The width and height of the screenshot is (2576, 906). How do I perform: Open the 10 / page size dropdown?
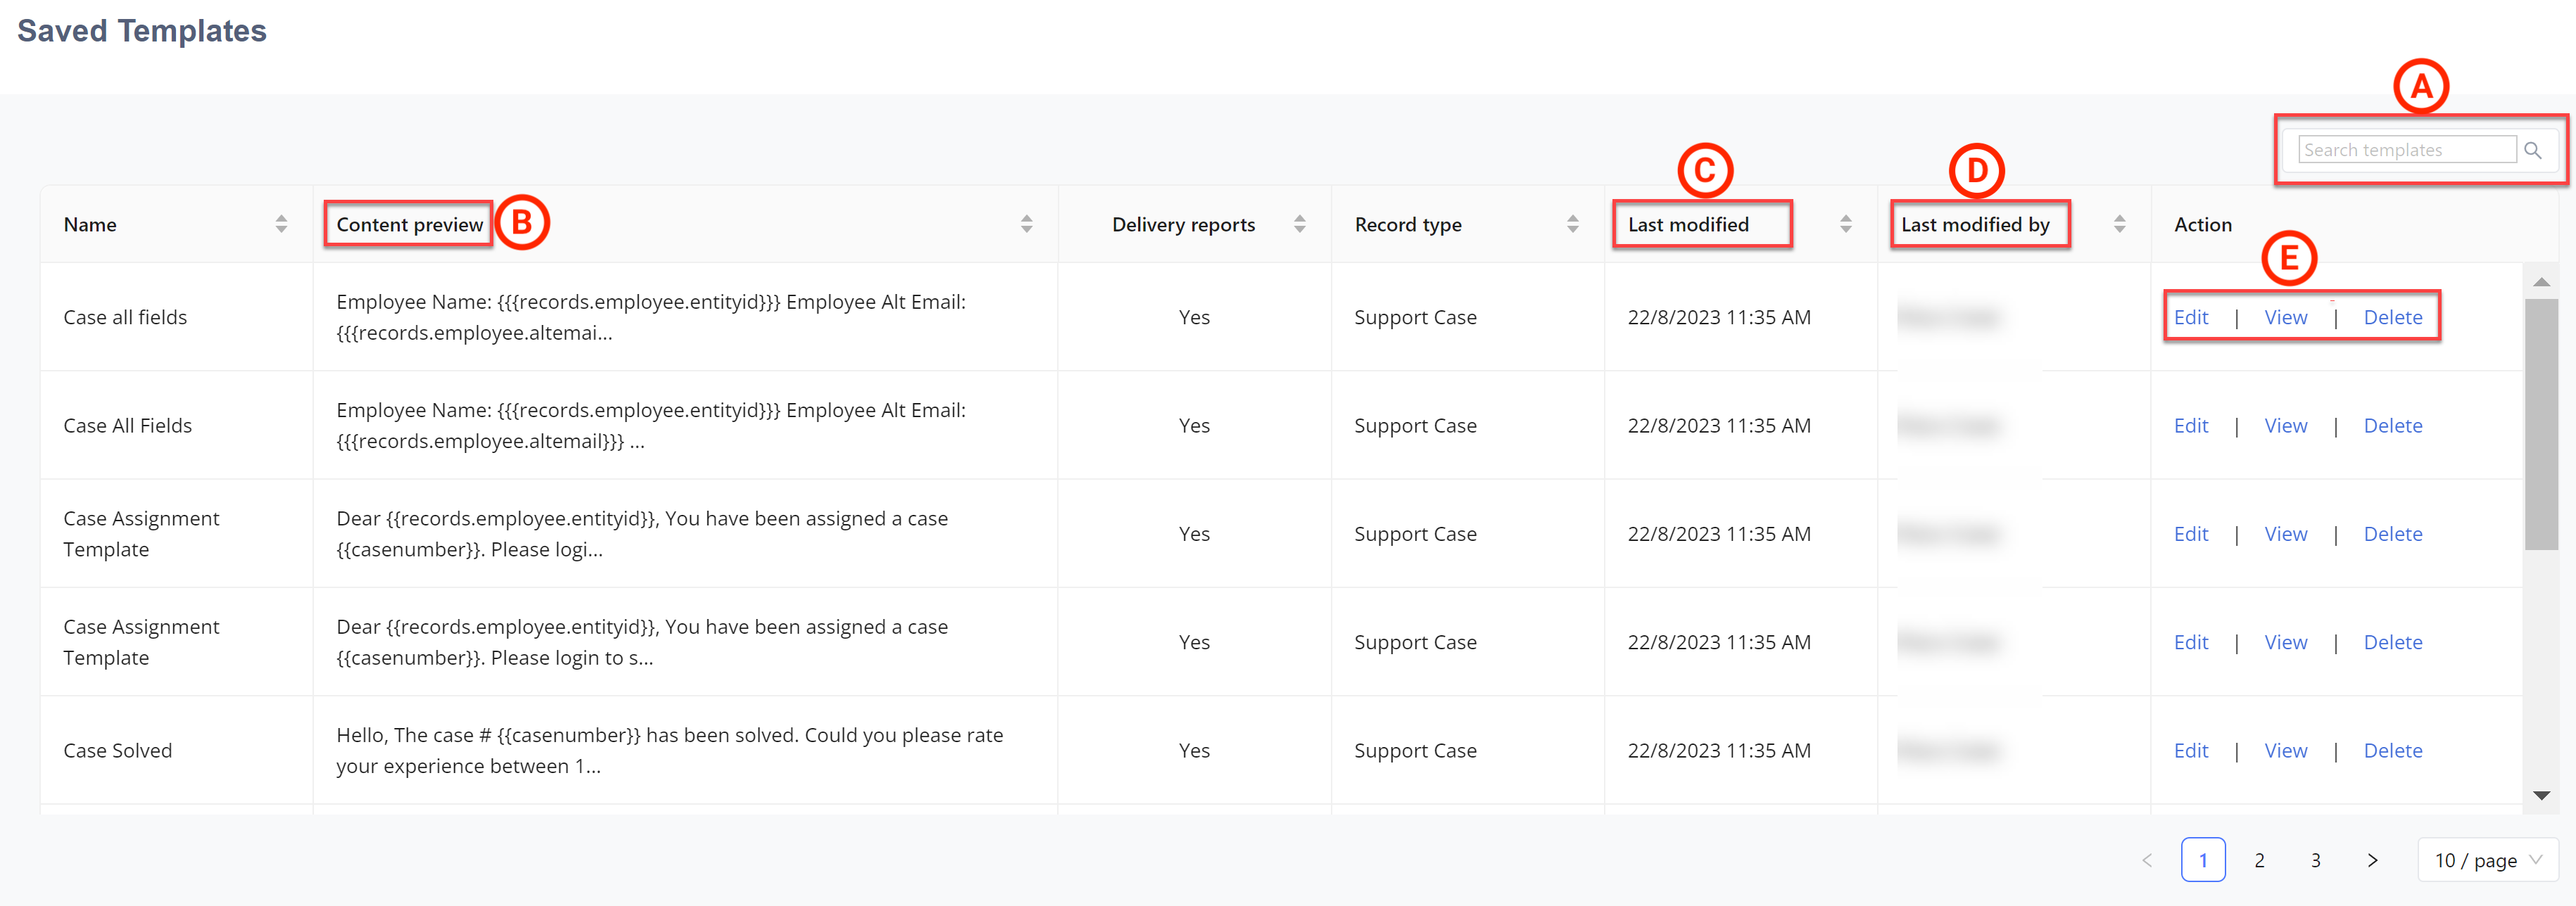(x=2487, y=859)
